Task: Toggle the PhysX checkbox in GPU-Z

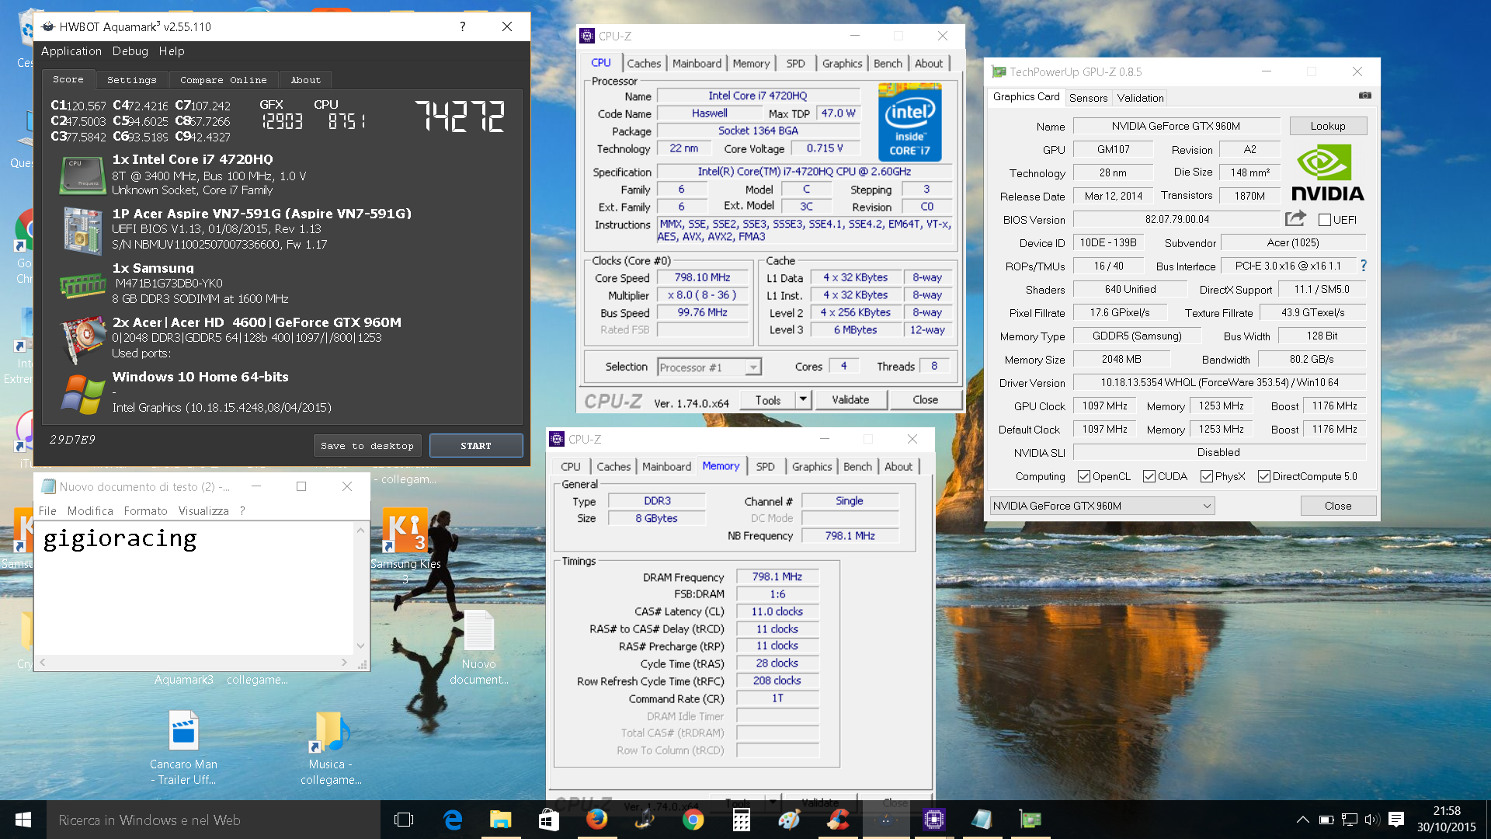Action: [1207, 476]
